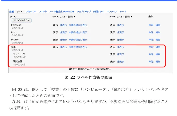Click the 新しいラベルを作成 button

pyautogui.click(x=22, y=20)
